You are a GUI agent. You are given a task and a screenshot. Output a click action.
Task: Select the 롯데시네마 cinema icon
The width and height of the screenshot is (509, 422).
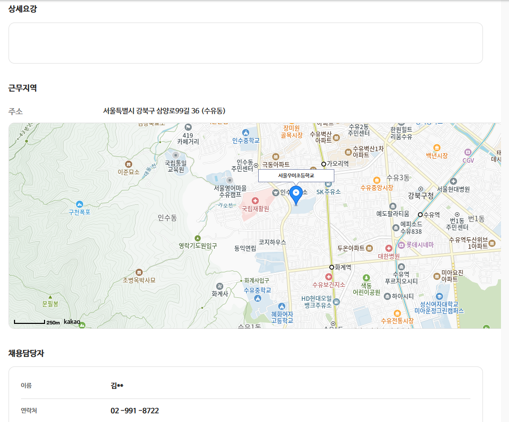pyautogui.click(x=401, y=245)
